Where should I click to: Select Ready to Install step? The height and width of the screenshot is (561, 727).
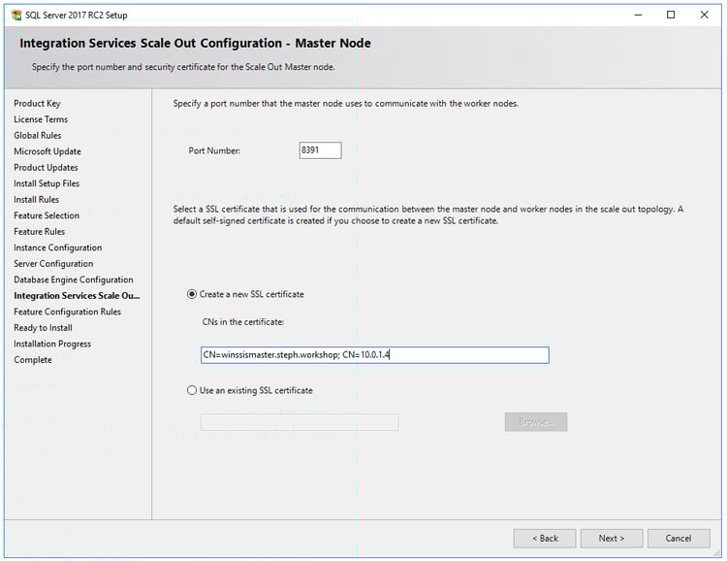pyautogui.click(x=43, y=328)
